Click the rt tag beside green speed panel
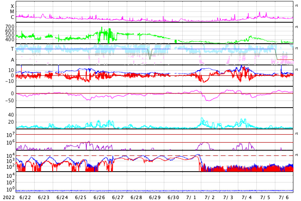This screenshot has width=301, height=201. click(x=297, y=27)
